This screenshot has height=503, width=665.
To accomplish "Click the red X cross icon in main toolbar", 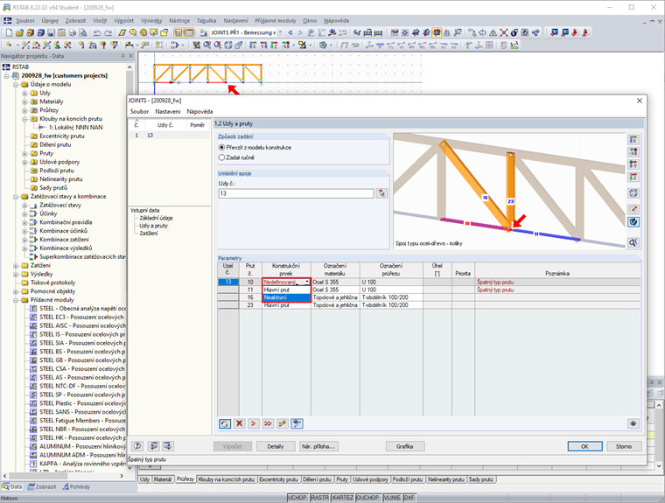I will pos(503,32).
